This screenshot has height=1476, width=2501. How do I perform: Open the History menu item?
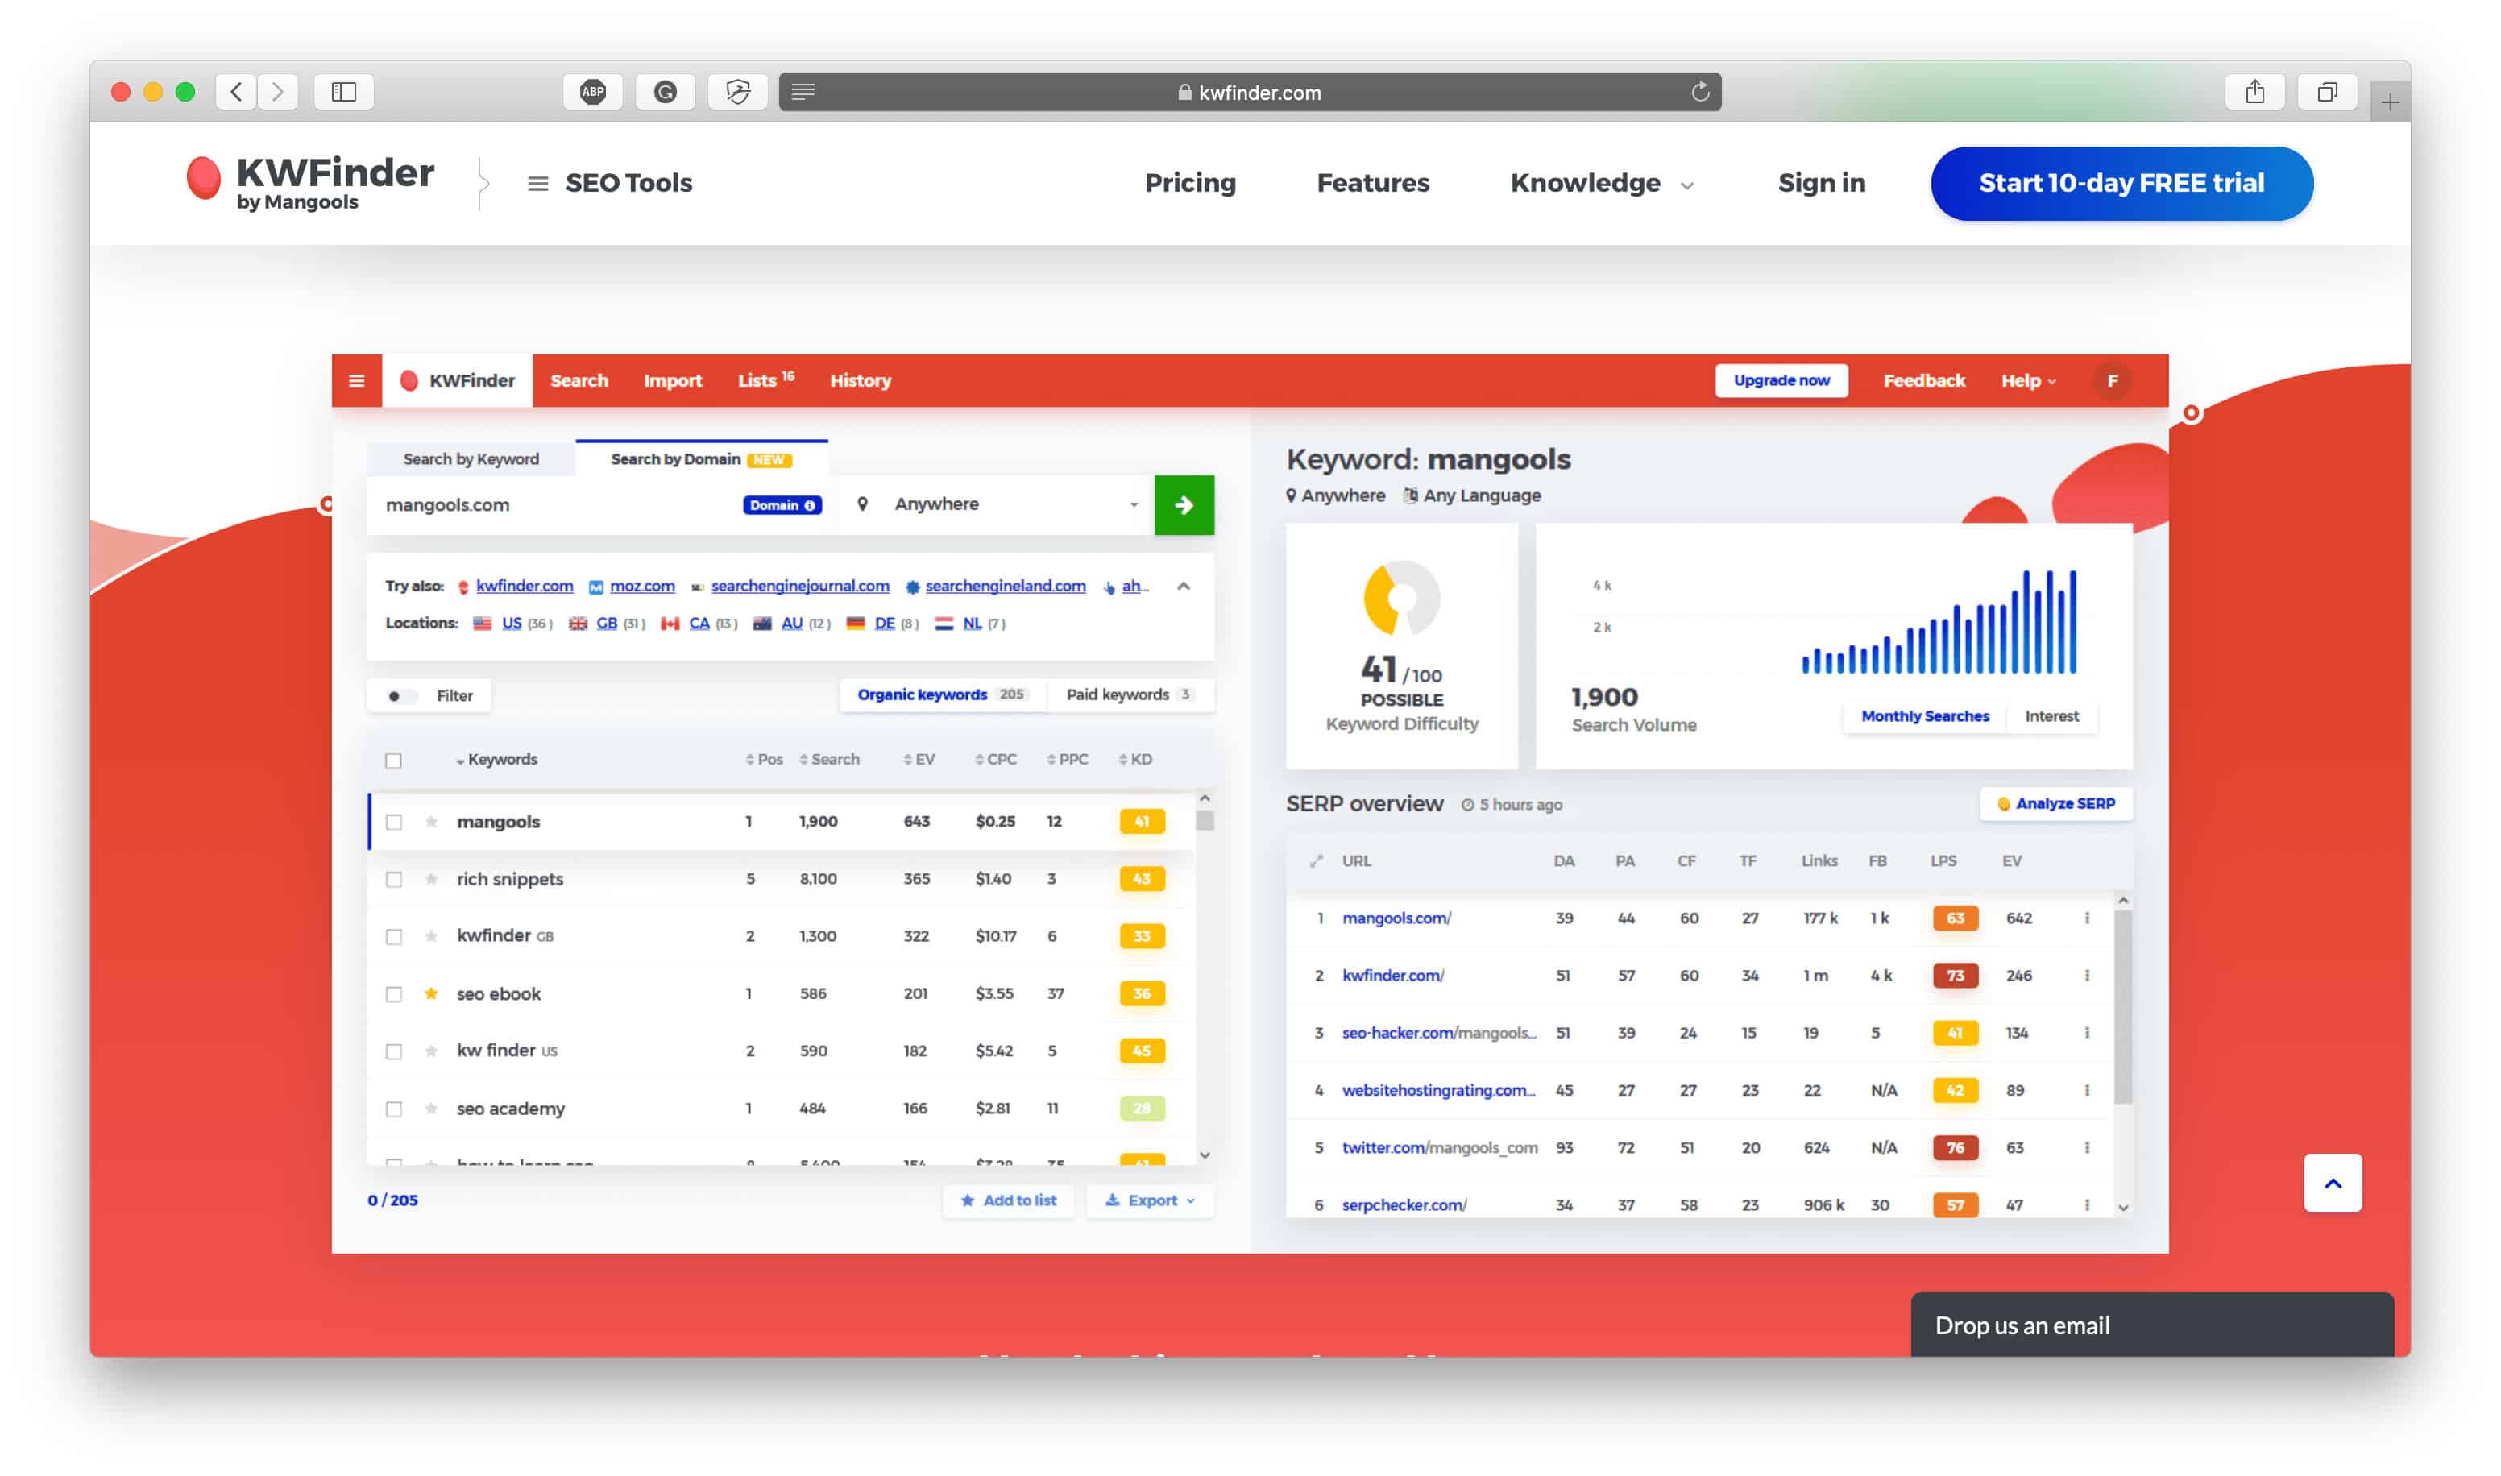(x=861, y=381)
